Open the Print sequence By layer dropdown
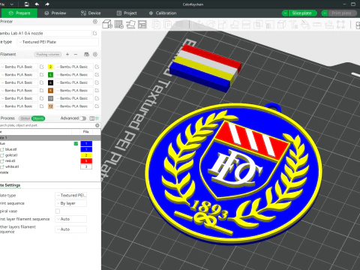 (71, 203)
